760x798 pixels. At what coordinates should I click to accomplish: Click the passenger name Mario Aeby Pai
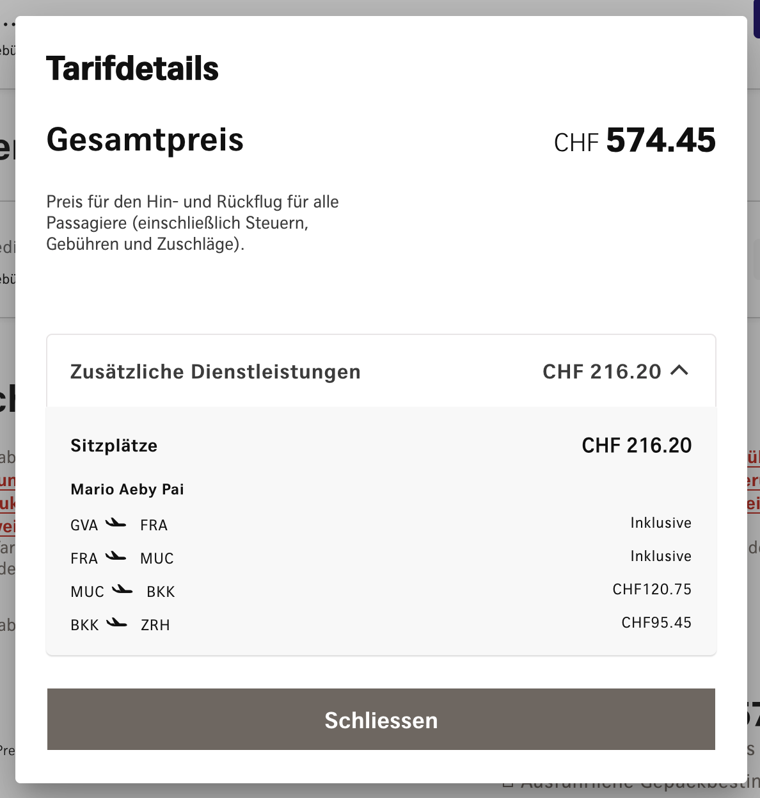coord(127,489)
